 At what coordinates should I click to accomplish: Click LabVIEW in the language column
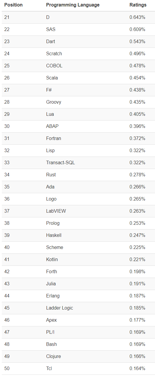coord(56,211)
